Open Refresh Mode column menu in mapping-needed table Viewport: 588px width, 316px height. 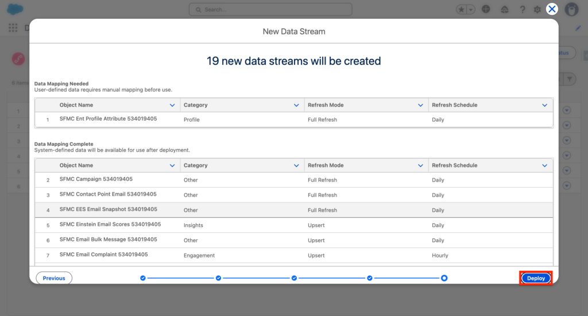click(420, 105)
